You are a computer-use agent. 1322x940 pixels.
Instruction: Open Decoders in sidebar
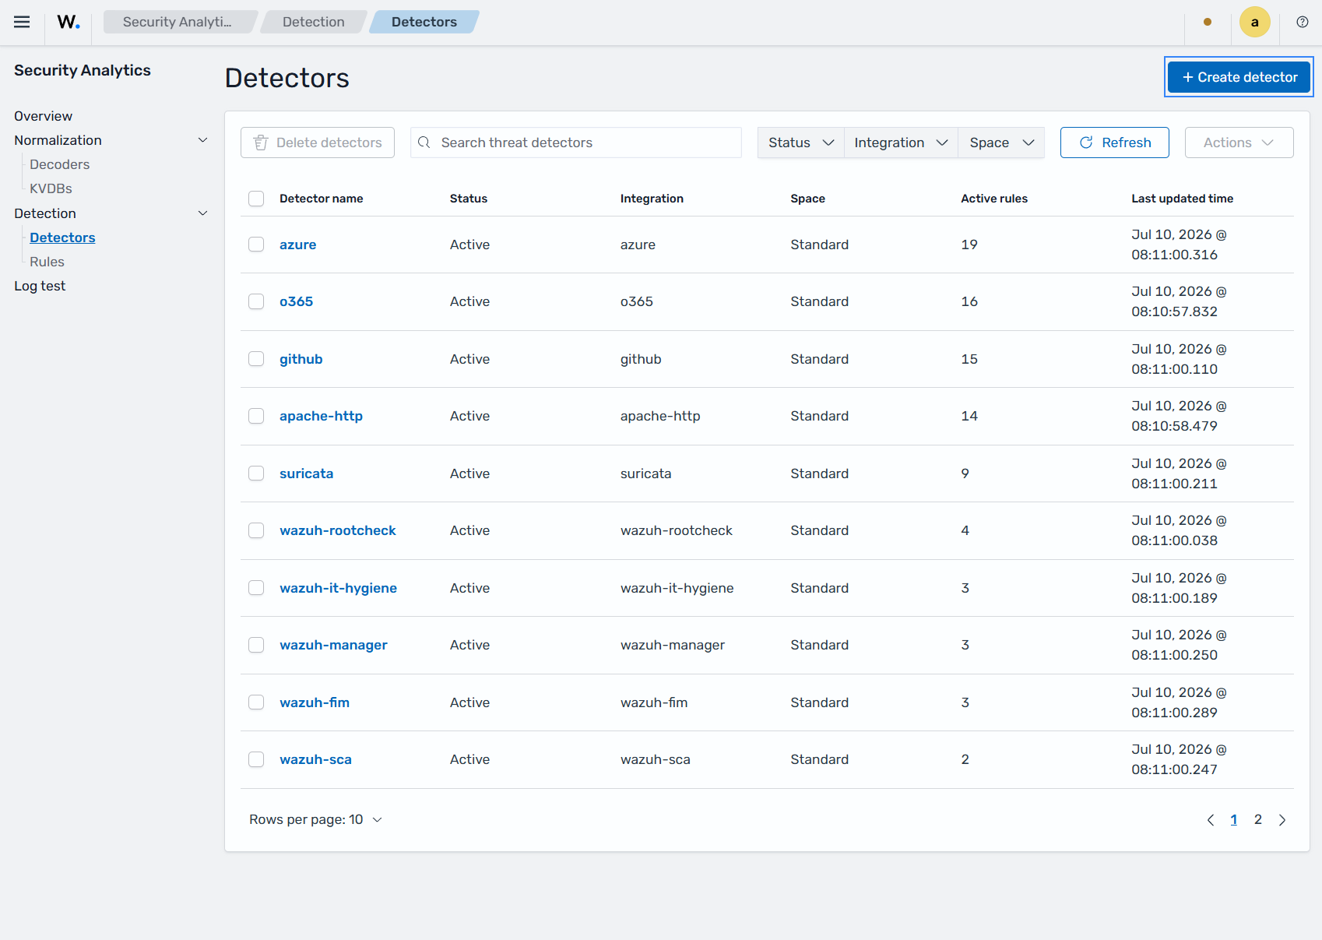(x=59, y=164)
